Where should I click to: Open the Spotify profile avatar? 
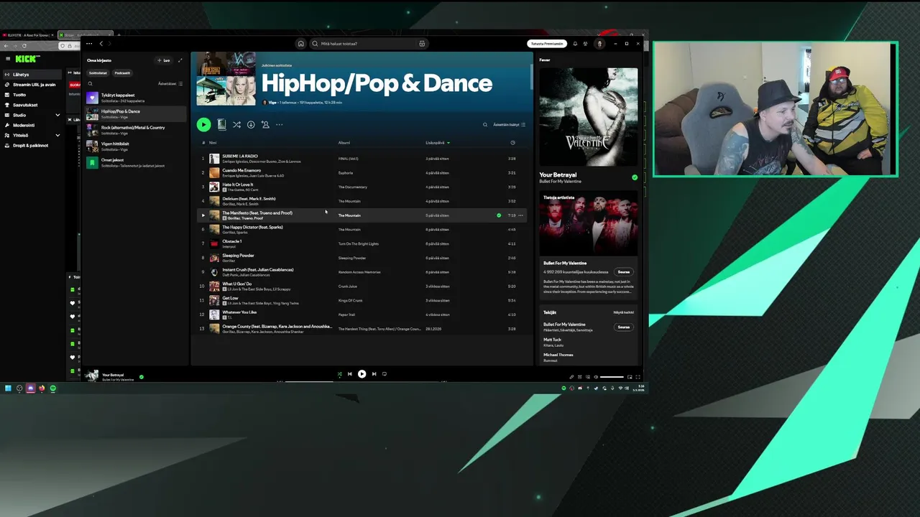point(599,44)
